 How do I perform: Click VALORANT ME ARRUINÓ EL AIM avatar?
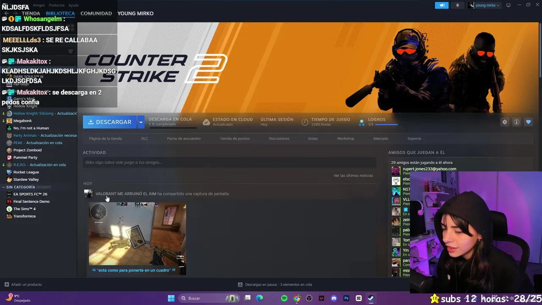[88, 194]
